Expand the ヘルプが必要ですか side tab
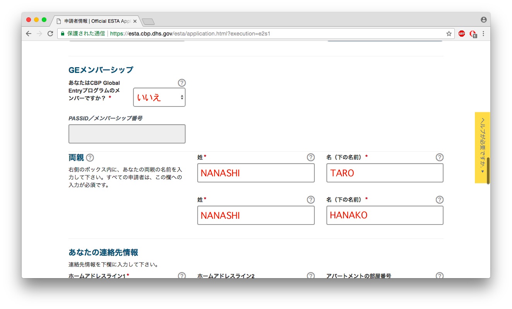512x309 pixels. point(482,148)
